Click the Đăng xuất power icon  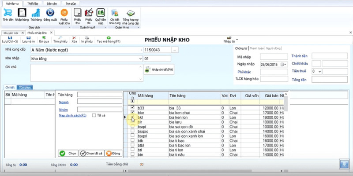pyautogui.click(x=50, y=13)
